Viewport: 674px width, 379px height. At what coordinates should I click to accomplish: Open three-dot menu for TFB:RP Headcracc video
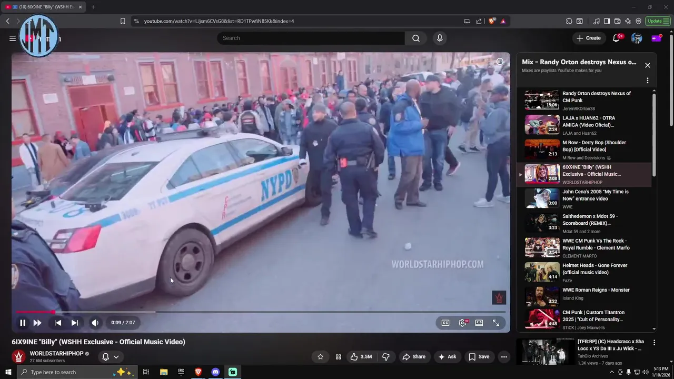coord(655,343)
